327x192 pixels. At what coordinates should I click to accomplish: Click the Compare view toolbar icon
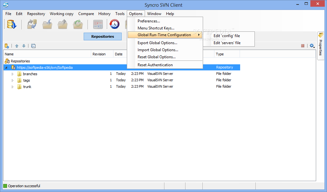point(98,24)
